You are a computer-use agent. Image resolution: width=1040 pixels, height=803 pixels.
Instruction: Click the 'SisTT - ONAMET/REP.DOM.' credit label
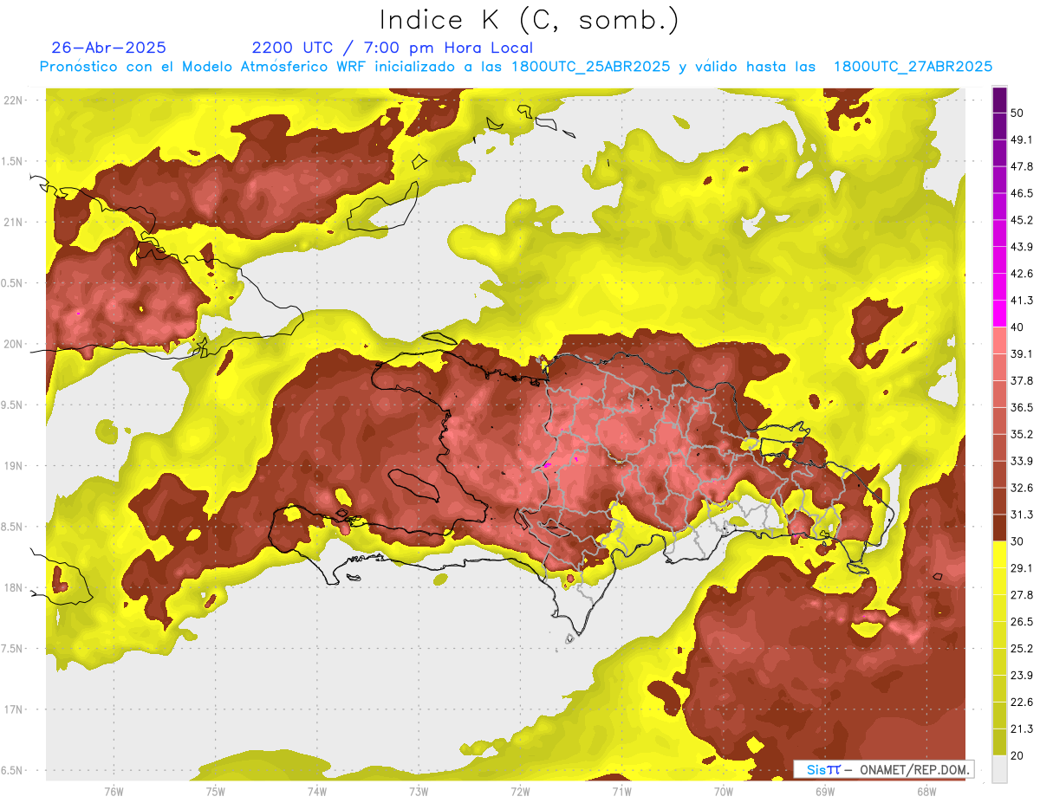click(882, 769)
